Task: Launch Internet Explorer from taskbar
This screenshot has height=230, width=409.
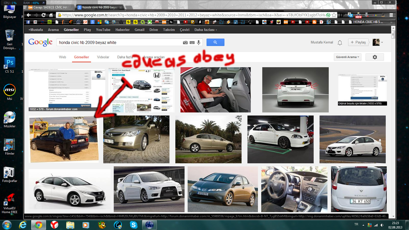Action: pos(23,225)
